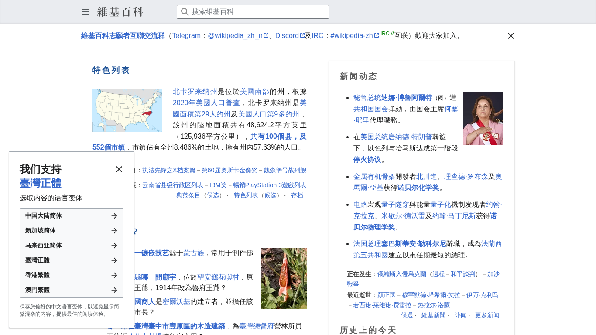Open the 金属有机骨架 link

(x=374, y=177)
